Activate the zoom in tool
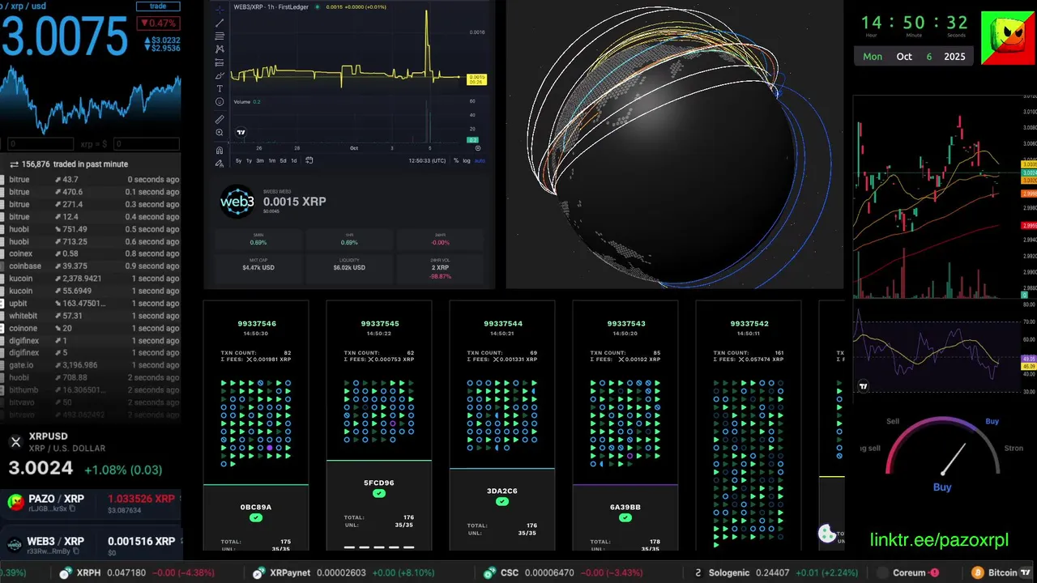This screenshot has width=1037, height=583. 220,132
